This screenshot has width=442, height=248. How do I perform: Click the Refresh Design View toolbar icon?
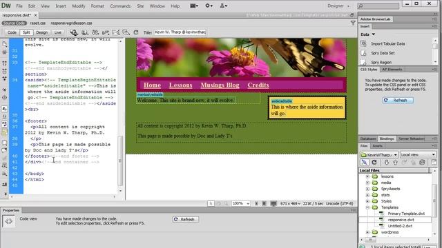(x=136, y=32)
